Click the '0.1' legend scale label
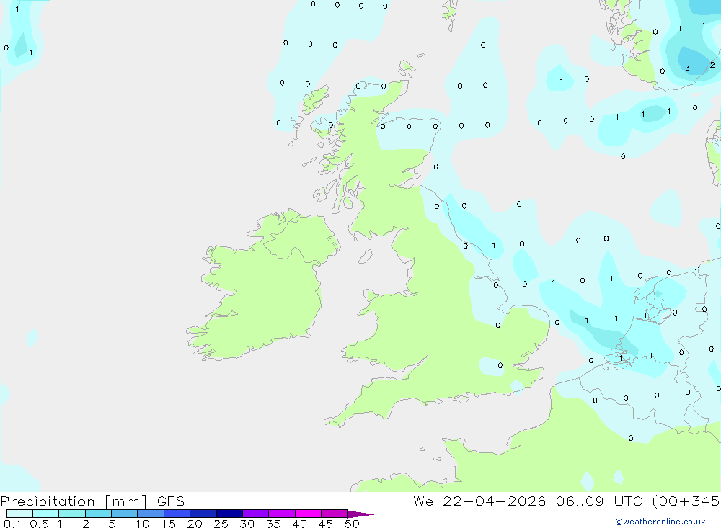721x528 pixels. point(12,524)
